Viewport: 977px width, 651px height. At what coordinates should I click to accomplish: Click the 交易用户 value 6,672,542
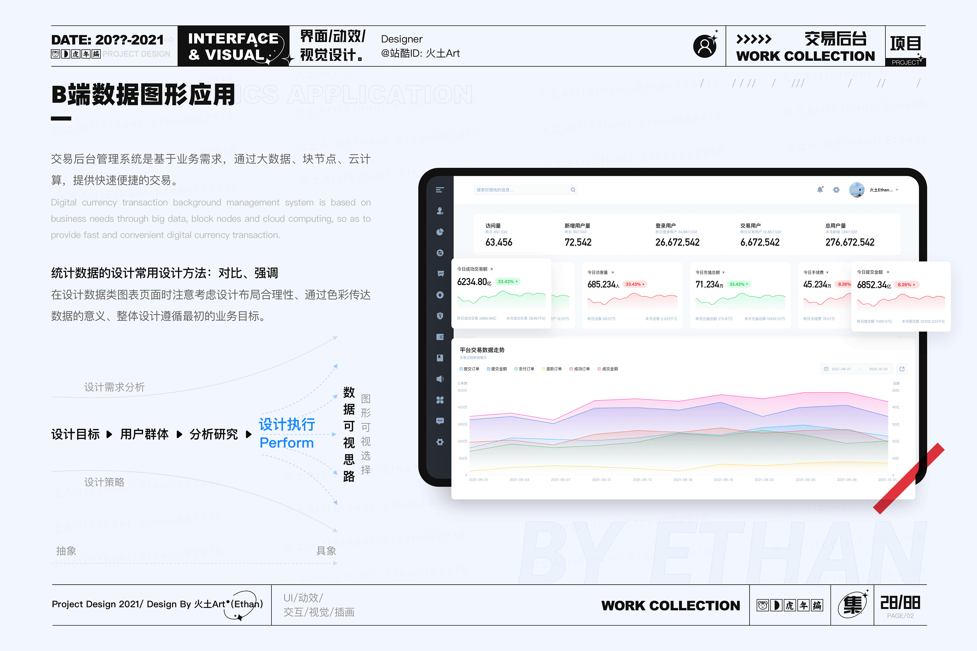tap(760, 242)
